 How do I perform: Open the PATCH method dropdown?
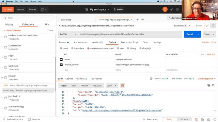coord(68,34)
